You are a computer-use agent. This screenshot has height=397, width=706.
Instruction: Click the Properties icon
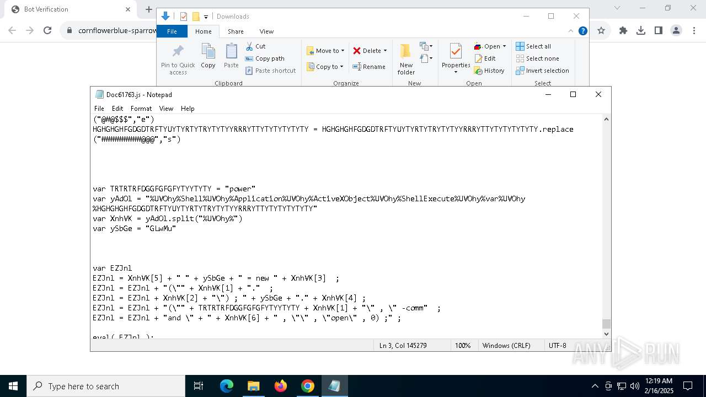[x=456, y=52]
